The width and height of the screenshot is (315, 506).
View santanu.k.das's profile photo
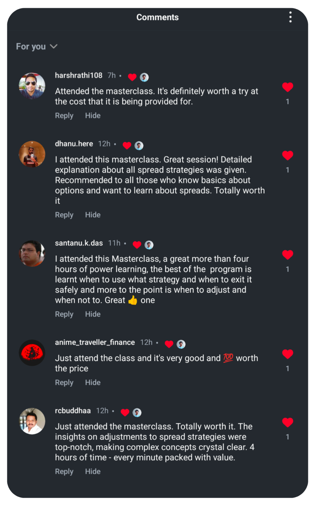tap(32, 253)
